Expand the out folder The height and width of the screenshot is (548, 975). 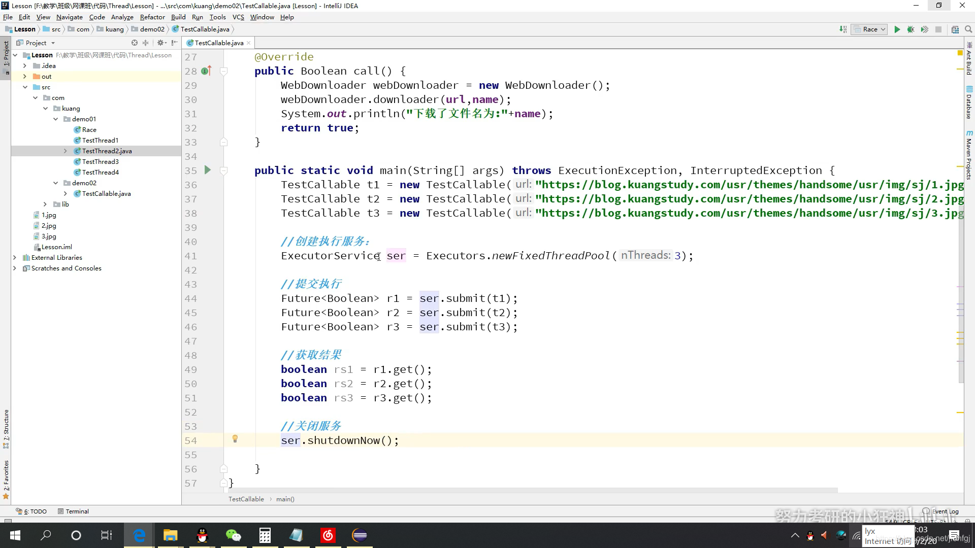tap(25, 77)
